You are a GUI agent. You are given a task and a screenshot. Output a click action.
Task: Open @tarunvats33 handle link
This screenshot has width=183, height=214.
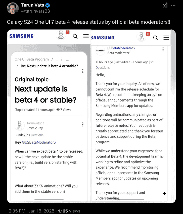[35, 11]
